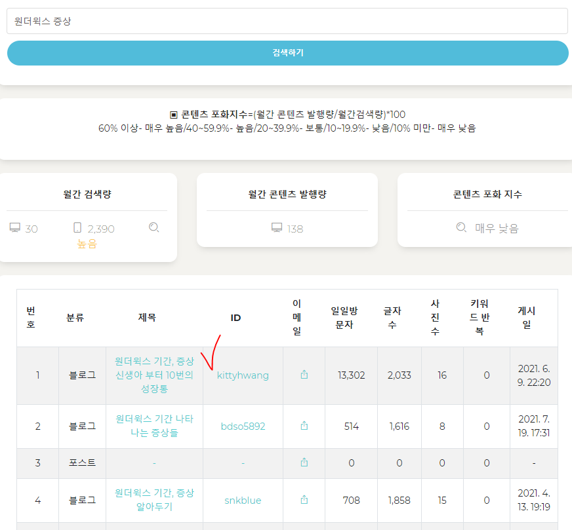Viewport: 572px width, 530px height.
Task: Click the character count 1,858
Action: tap(399, 500)
